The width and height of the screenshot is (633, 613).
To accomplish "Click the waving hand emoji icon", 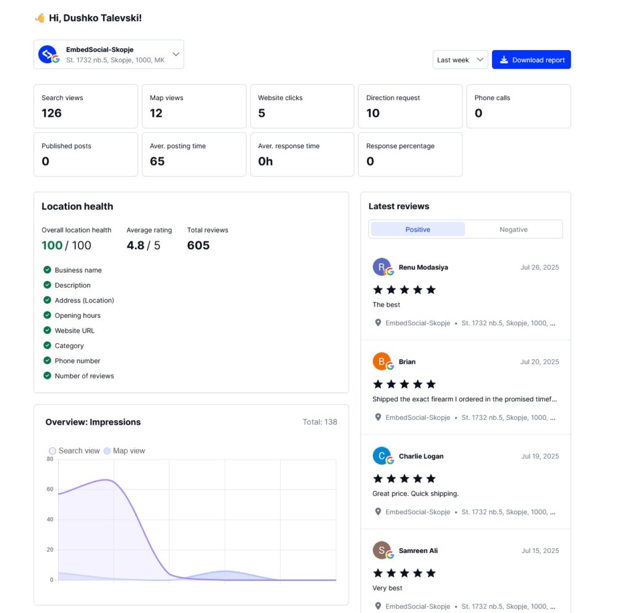I will click(x=40, y=18).
